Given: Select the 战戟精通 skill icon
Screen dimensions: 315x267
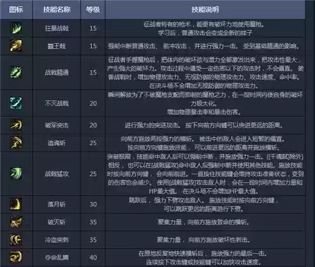Looking at the screenshot, I should point(16,72).
